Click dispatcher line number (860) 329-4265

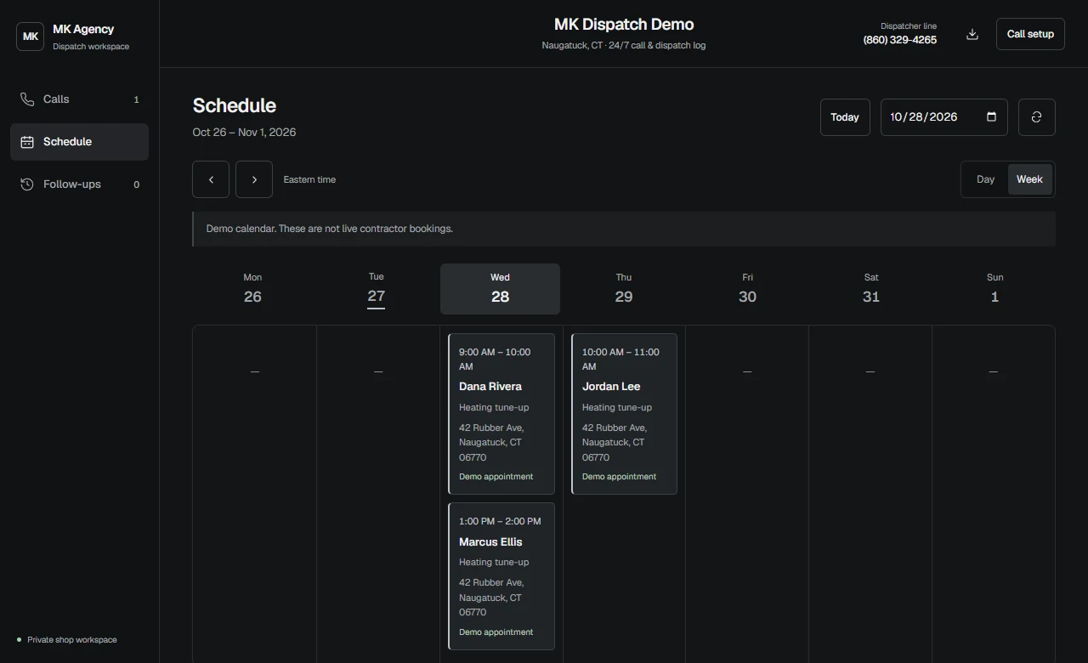tap(900, 40)
